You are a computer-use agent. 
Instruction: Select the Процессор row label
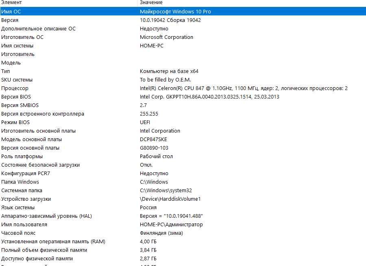click(15, 88)
